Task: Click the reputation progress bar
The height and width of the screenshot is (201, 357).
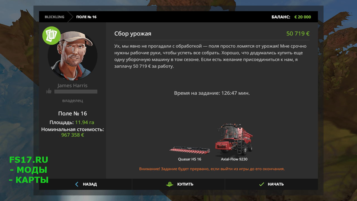Action: (x=76, y=92)
